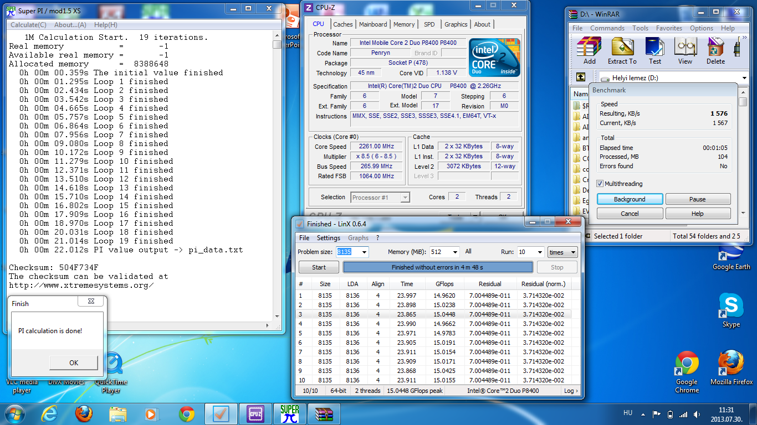The width and height of the screenshot is (757, 425).
Task: Click the Problem size input field
Action: [348, 252]
